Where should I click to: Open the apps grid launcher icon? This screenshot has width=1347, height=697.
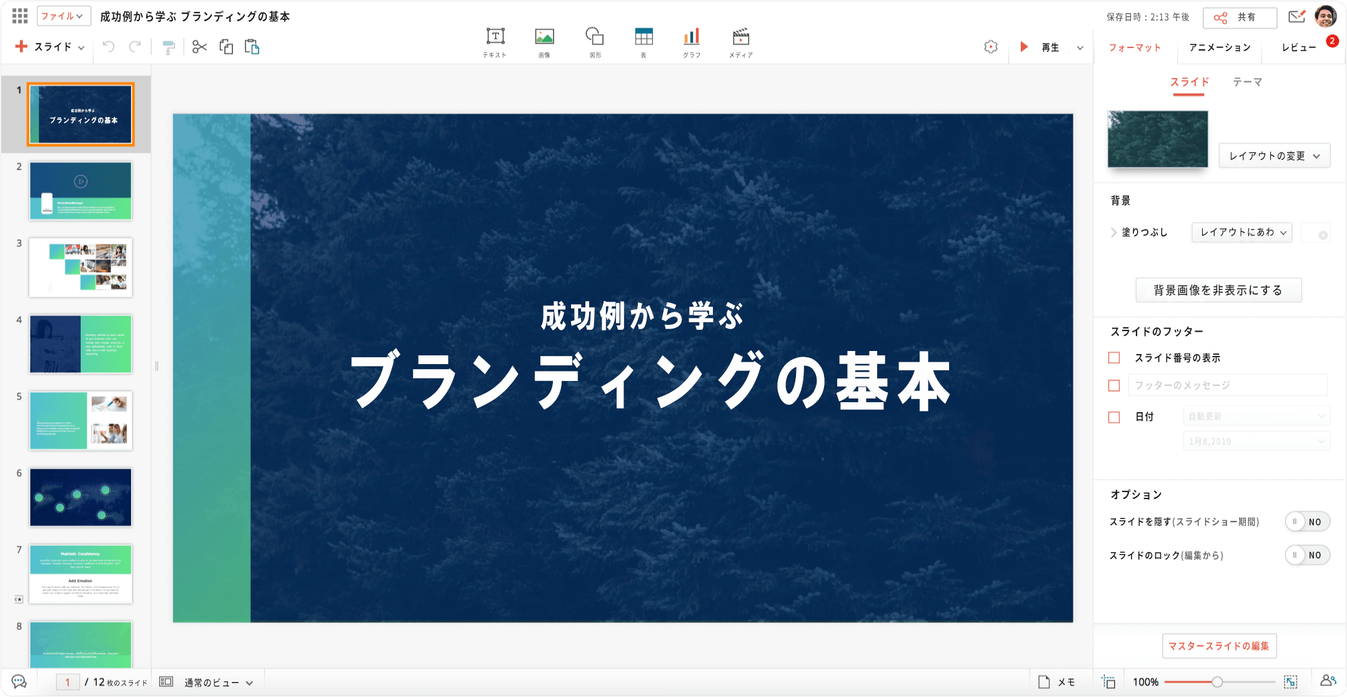click(20, 16)
